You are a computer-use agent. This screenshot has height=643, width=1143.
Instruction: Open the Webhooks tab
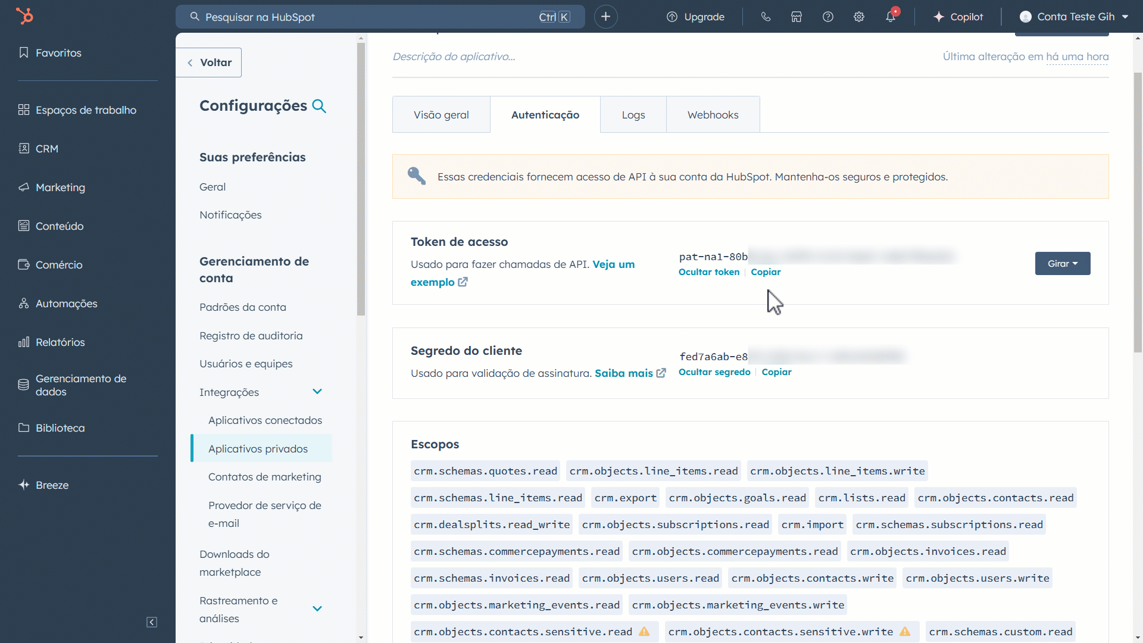(x=713, y=114)
